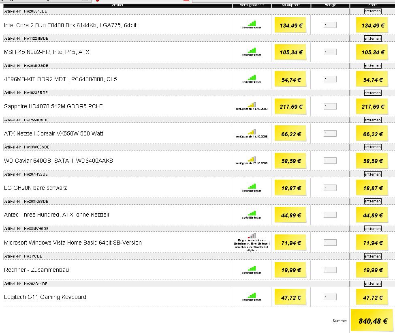
Task: Click availability icon for MSI P45 Neo2-FR
Action: coord(252,50)
